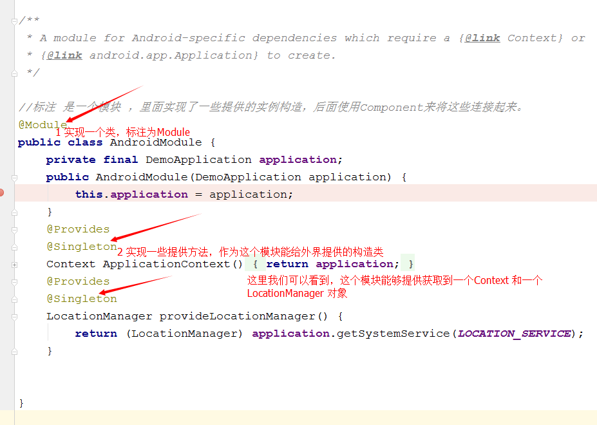
Task: Click the 'this' keyword
Action: [89, 194]
